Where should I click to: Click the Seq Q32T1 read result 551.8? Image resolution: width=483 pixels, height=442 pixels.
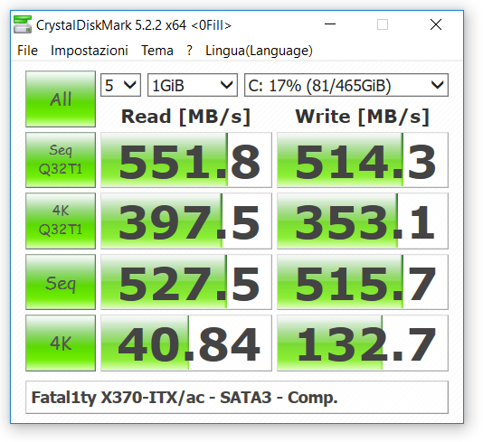tap(186, 160)
